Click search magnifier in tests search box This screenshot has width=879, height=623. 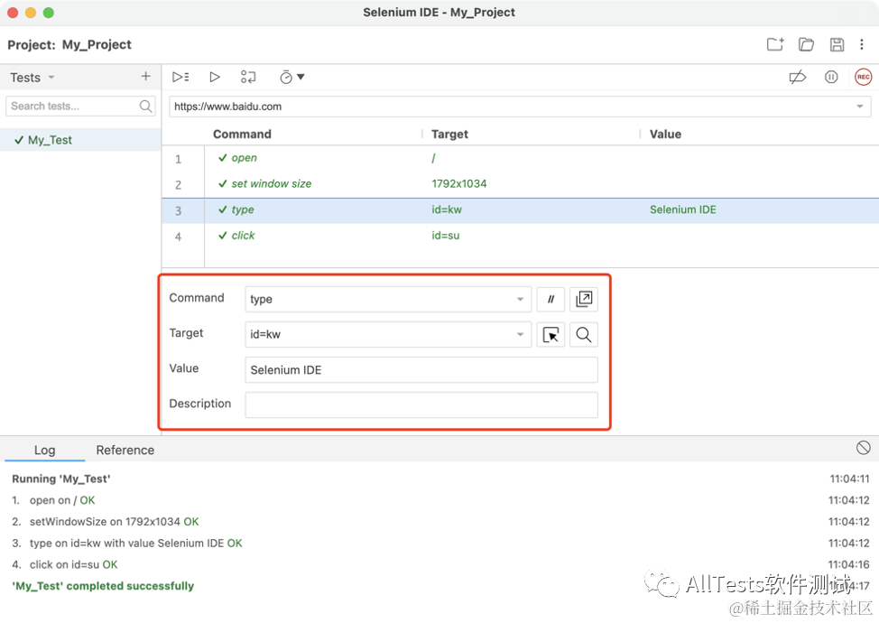146,106
